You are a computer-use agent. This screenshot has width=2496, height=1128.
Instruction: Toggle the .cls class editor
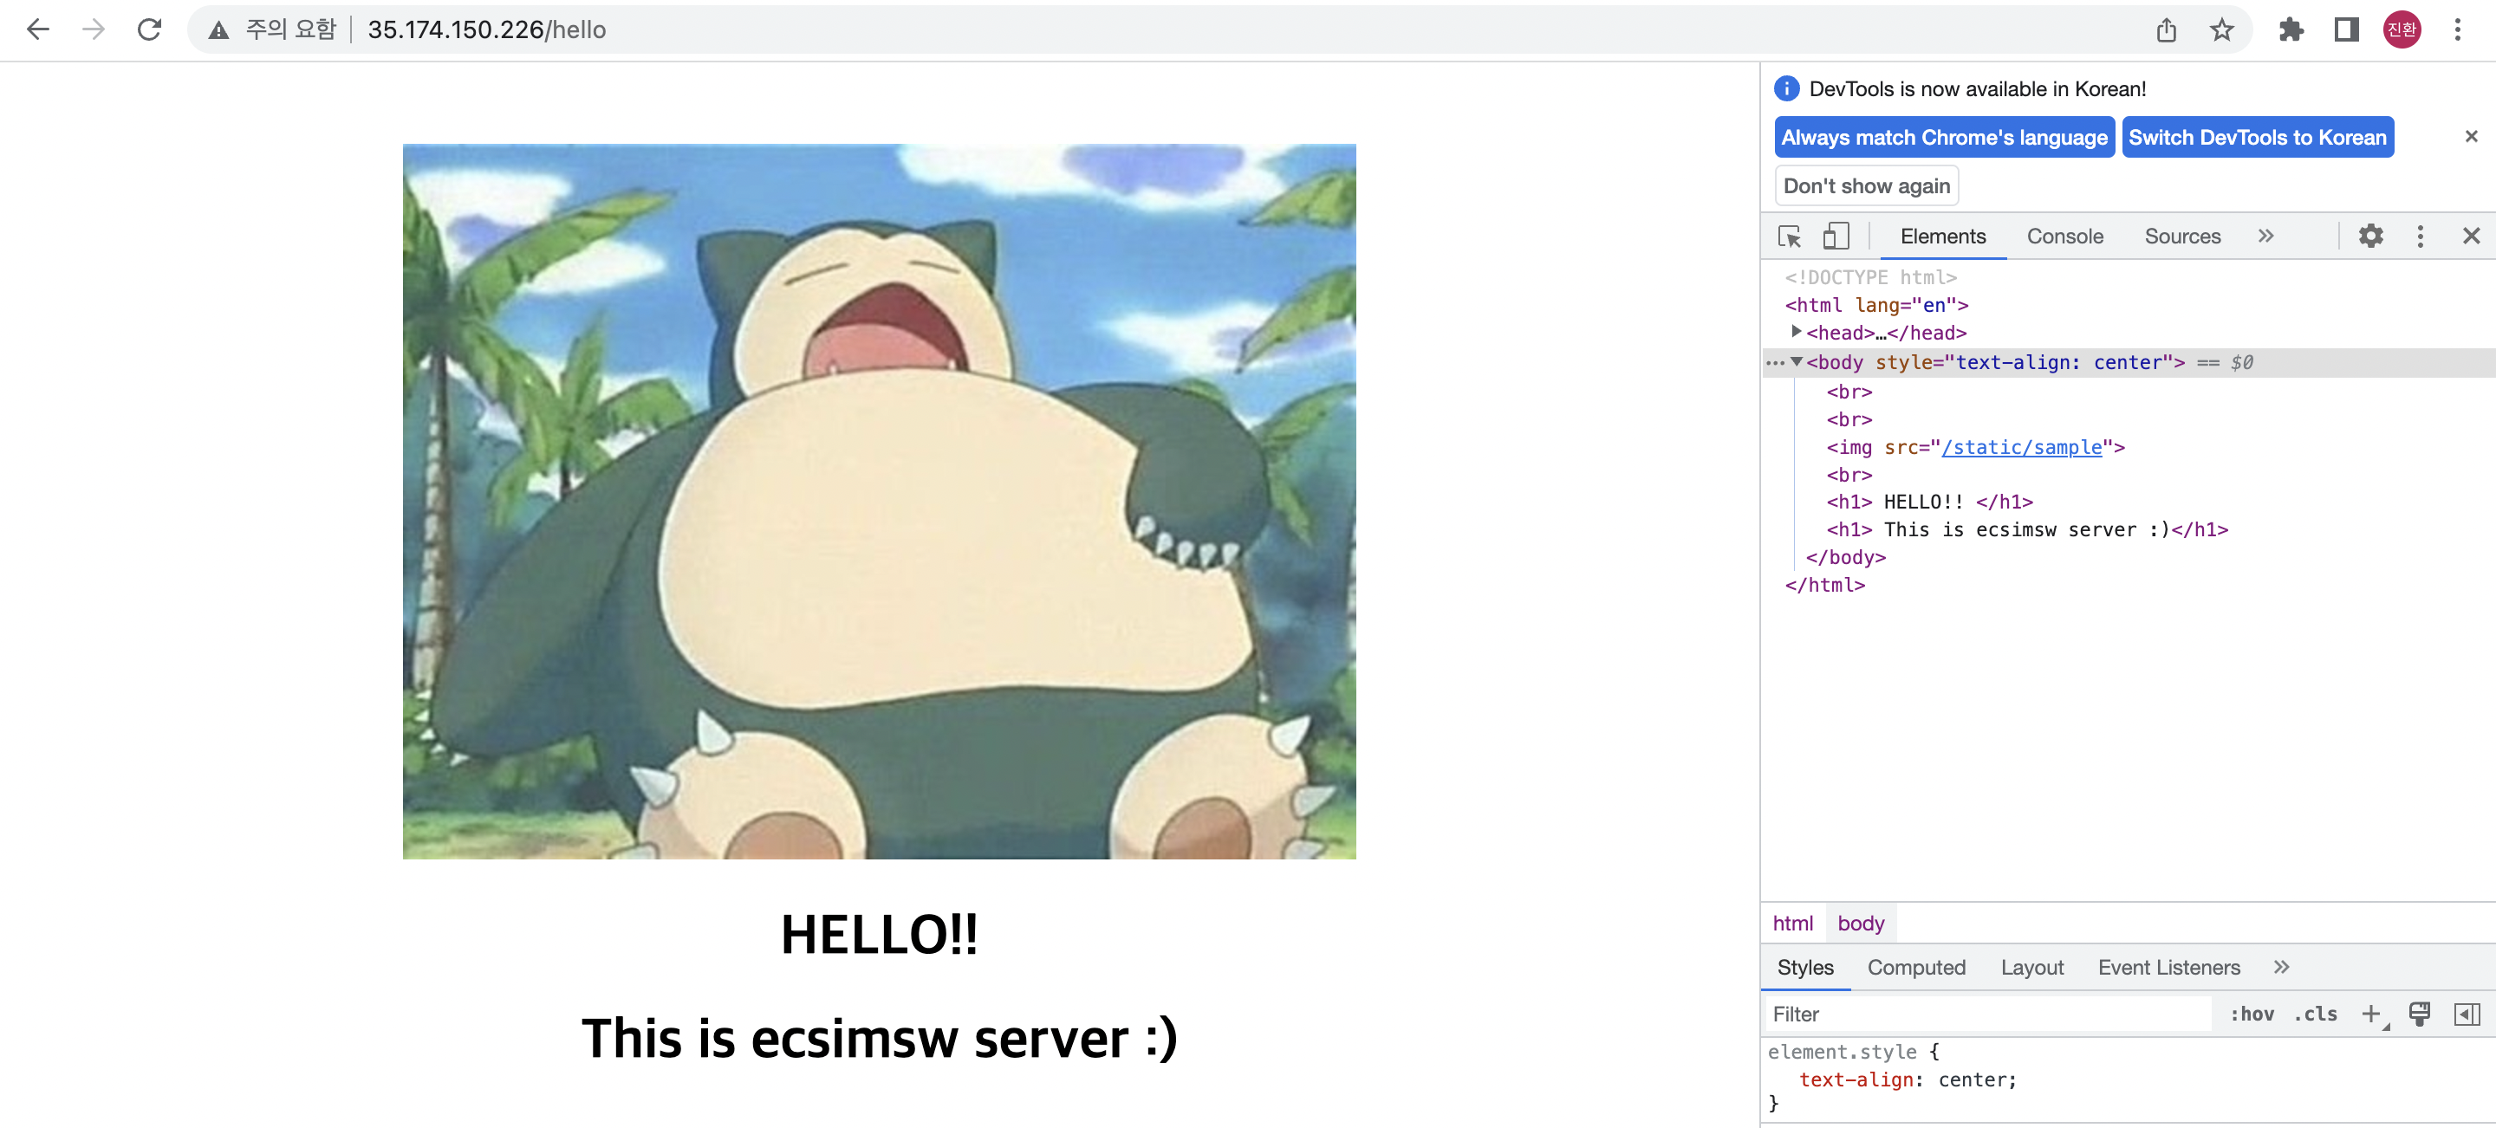click(2314, 1014)
